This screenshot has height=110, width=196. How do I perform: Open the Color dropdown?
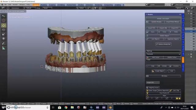click(x=163, y=60)
